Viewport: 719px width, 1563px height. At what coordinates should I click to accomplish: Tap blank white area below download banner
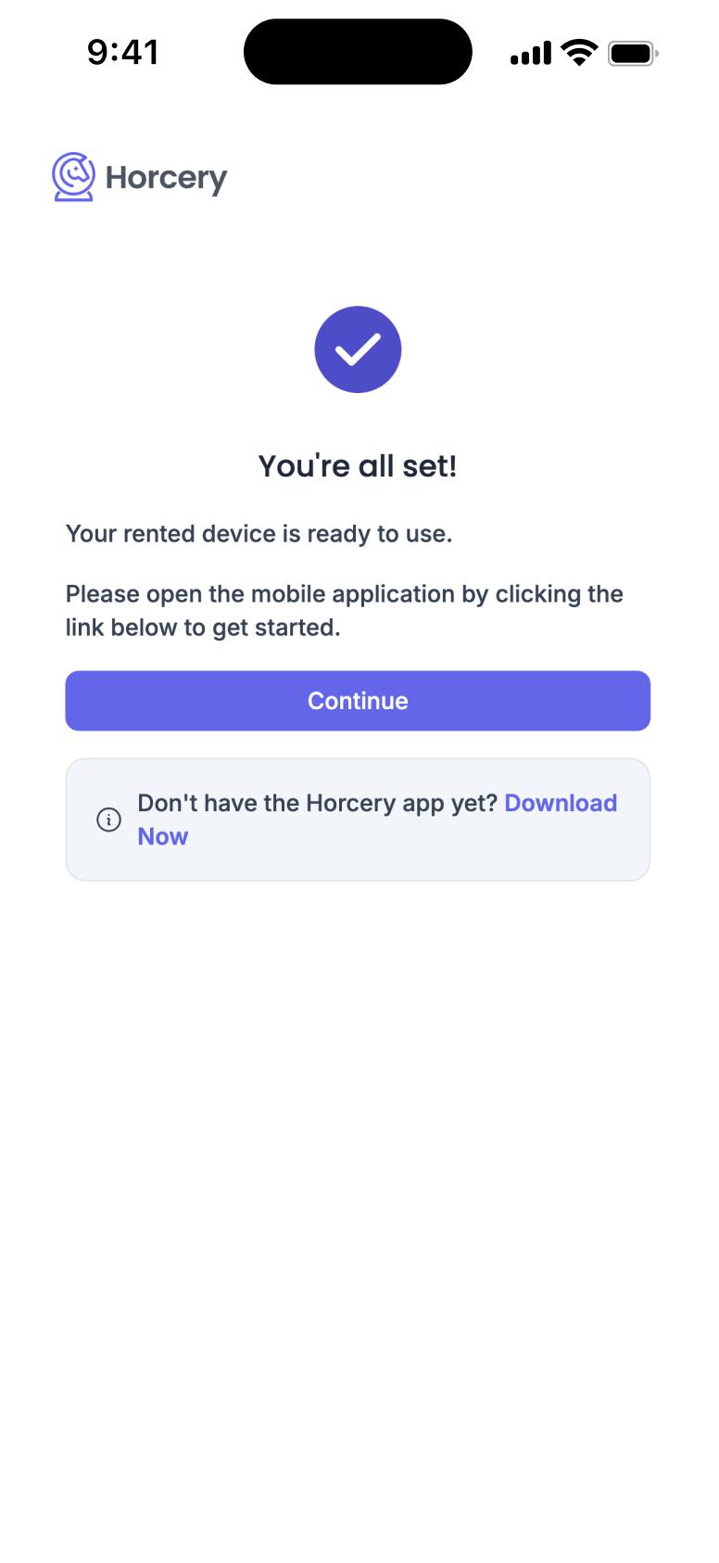coord(358,1159)
